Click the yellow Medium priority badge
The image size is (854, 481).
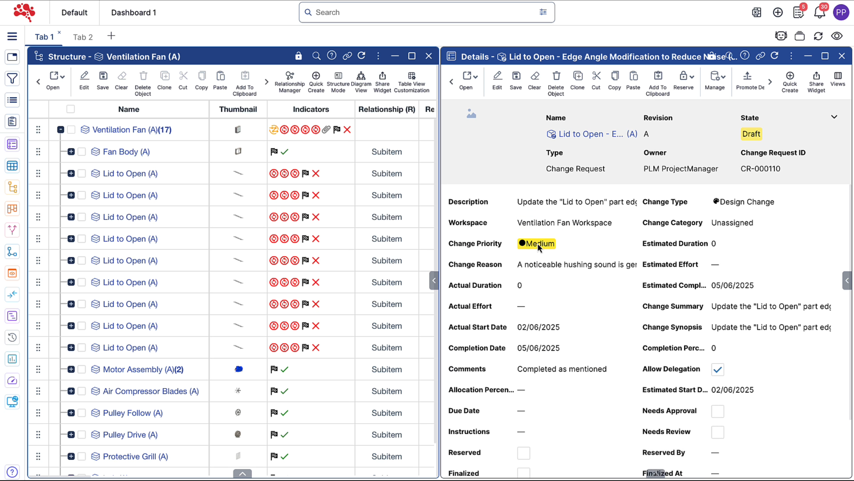tap(536, 244)
